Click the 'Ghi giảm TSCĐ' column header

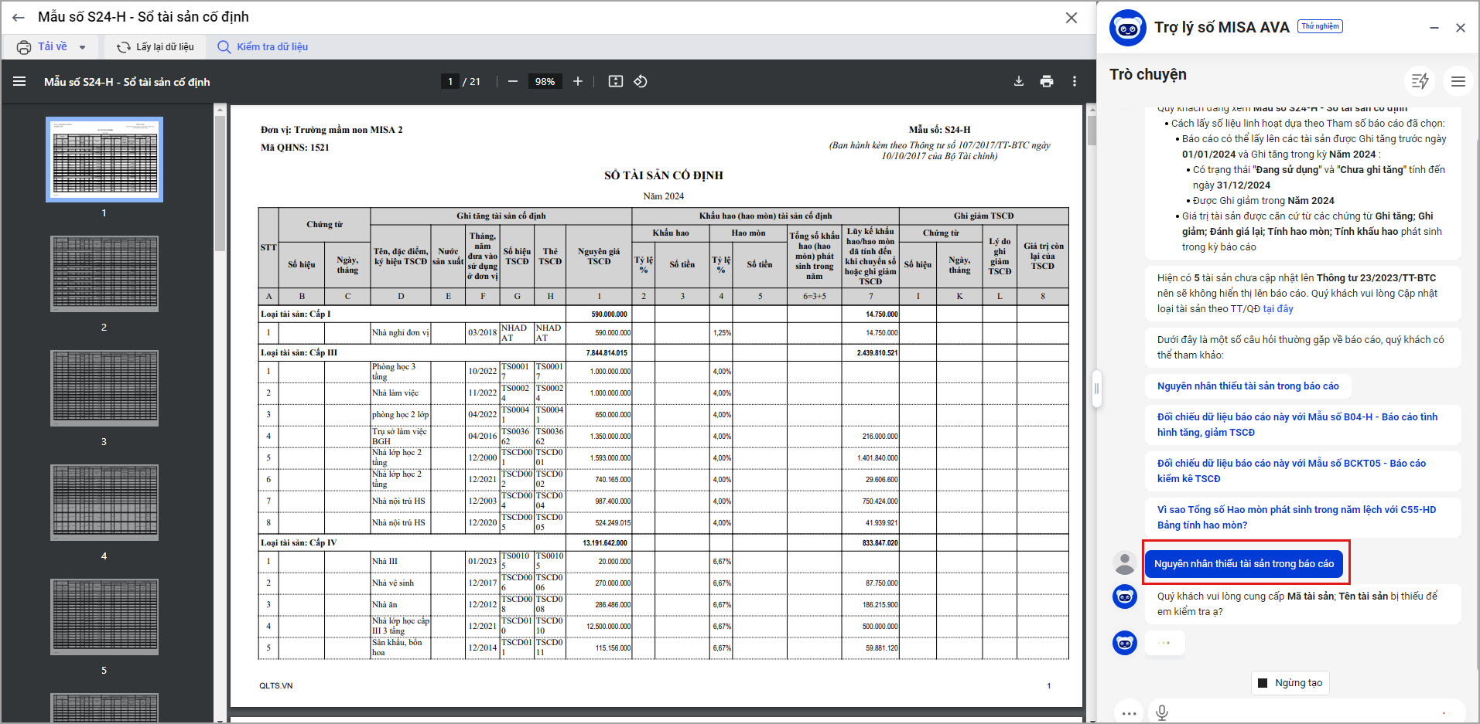click(x=983, y=216)
